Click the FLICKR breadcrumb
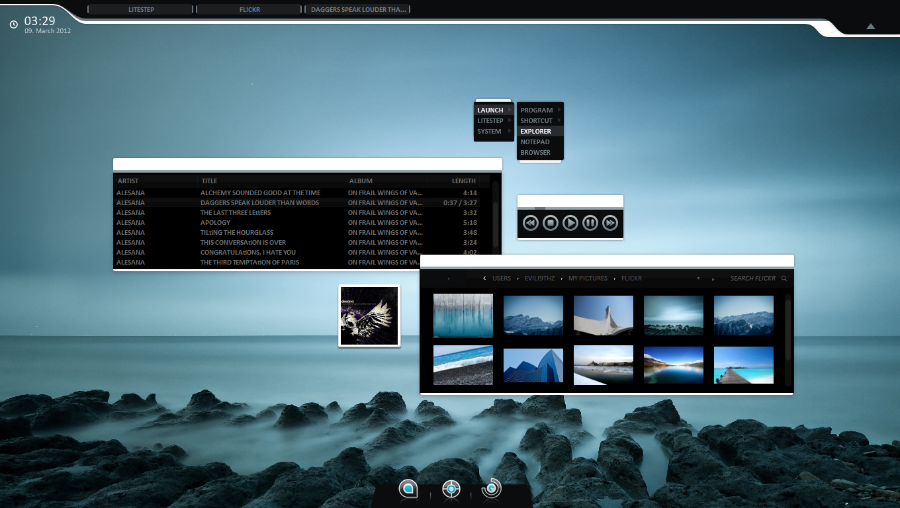The width and height of the screenshot is (900, 508). (x=631, y=278)
